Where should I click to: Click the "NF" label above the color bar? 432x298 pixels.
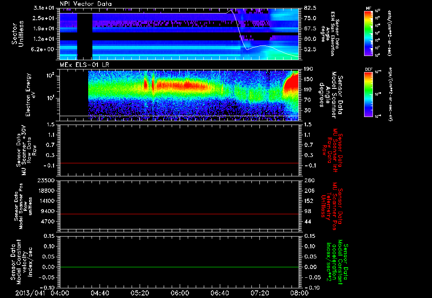368,8
